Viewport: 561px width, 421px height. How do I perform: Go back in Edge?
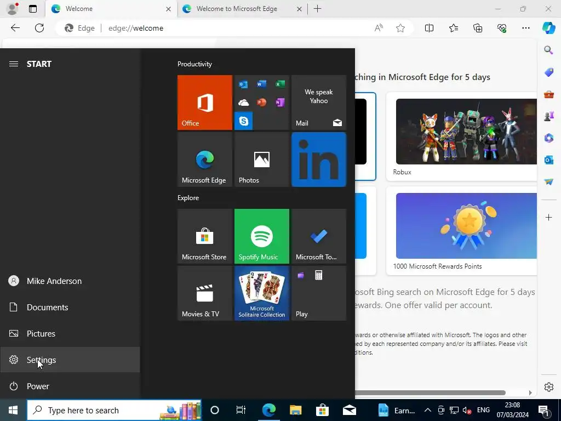coord(15,28)
